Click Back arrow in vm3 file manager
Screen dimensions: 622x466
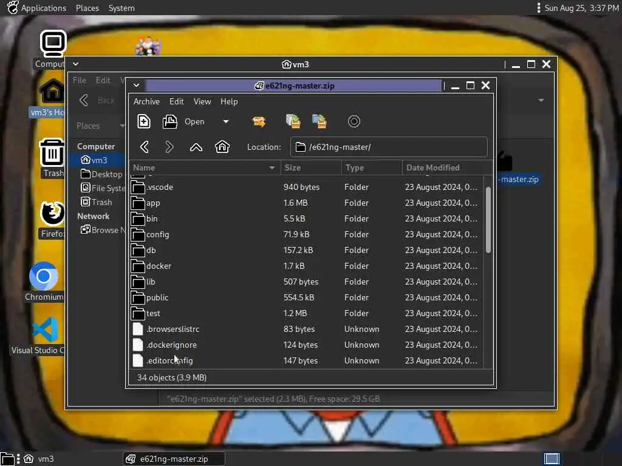point(84,100)
